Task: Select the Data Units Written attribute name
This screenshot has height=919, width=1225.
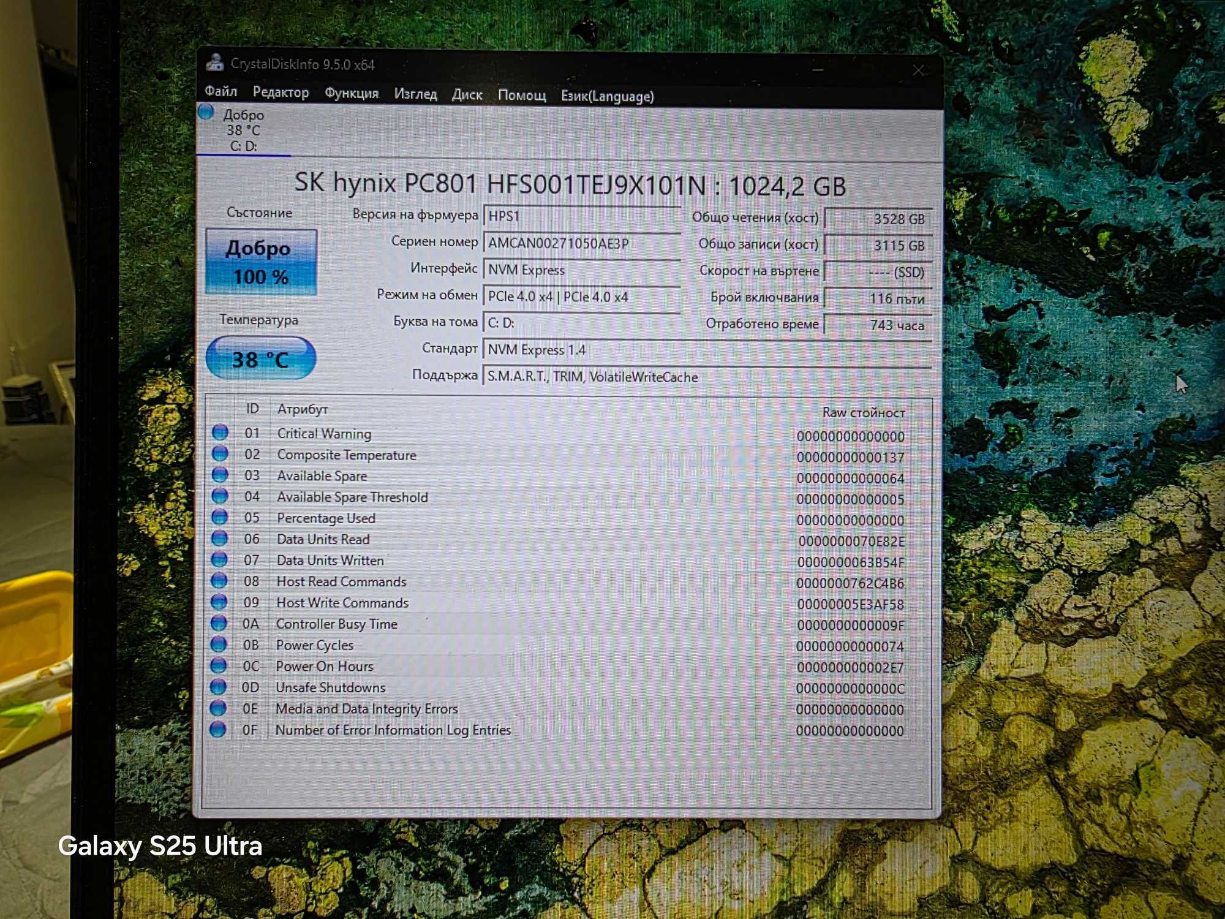Action: [330, 561]
